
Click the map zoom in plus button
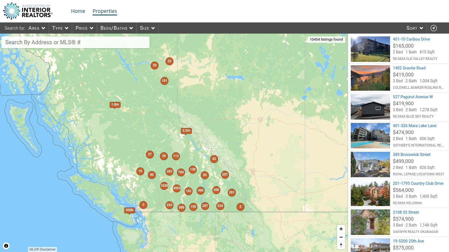pyautogui.click(x=341, y=229)
